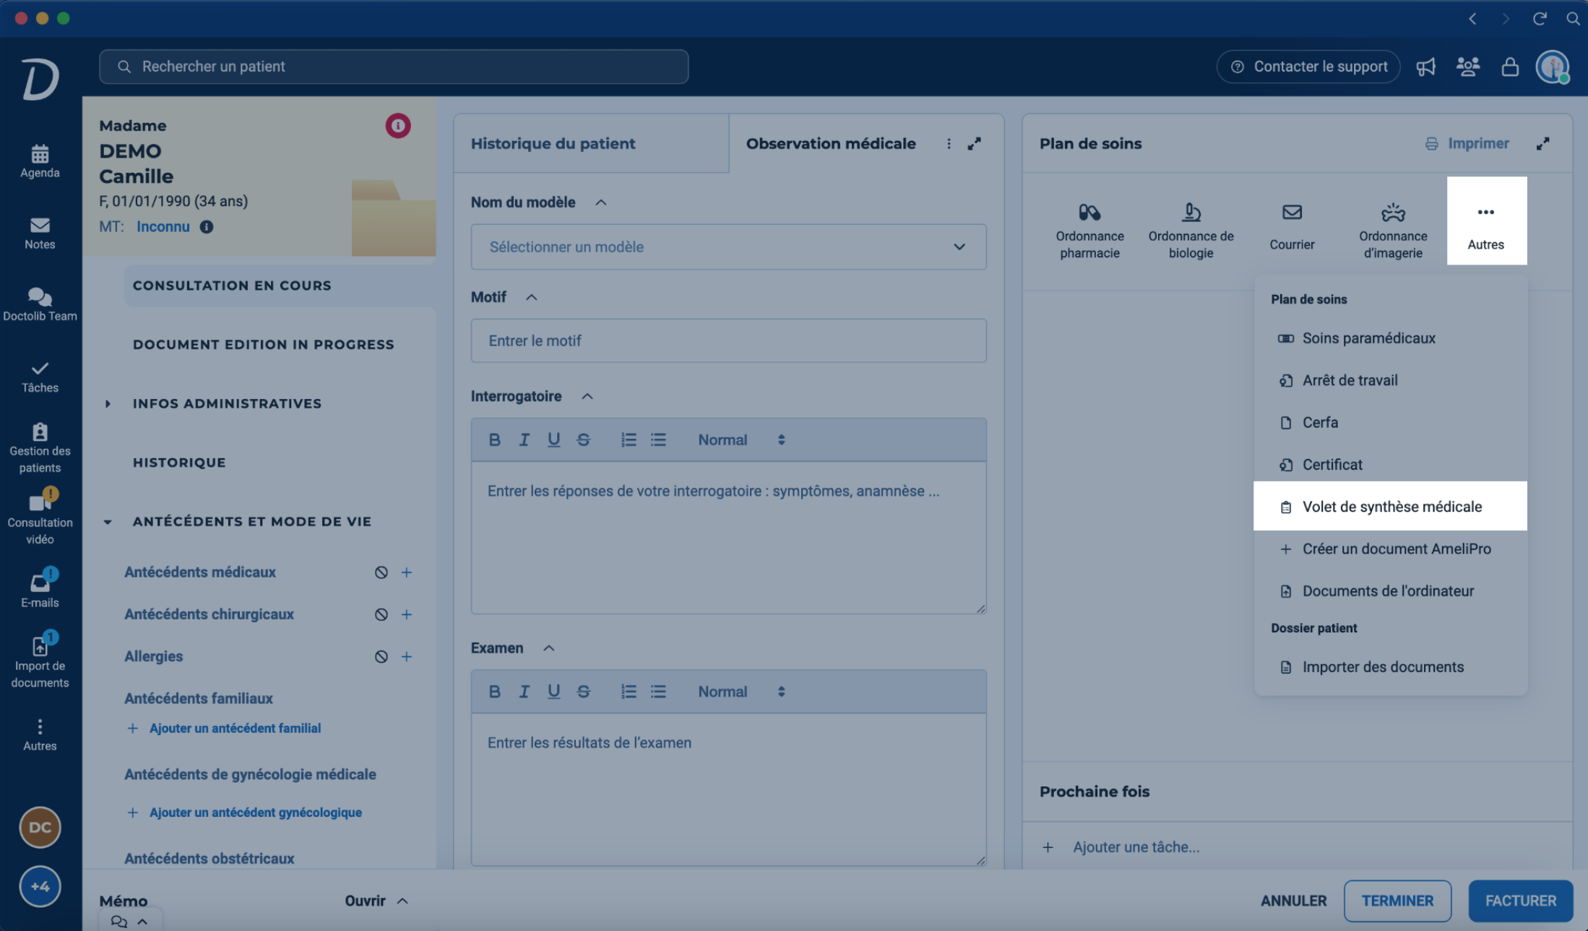Click the TERMINER button
The width and height of the screenshot is (1588, 931).
click(1397, 901)
